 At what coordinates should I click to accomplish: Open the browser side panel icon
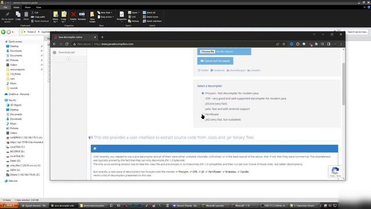click(x=329, y=44)
